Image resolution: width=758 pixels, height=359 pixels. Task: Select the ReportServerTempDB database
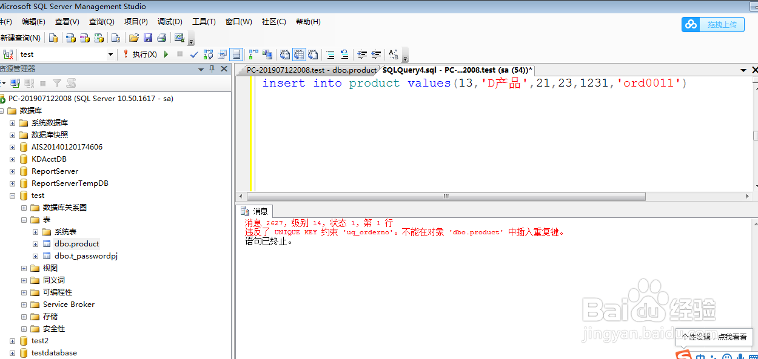click(70, 183)
